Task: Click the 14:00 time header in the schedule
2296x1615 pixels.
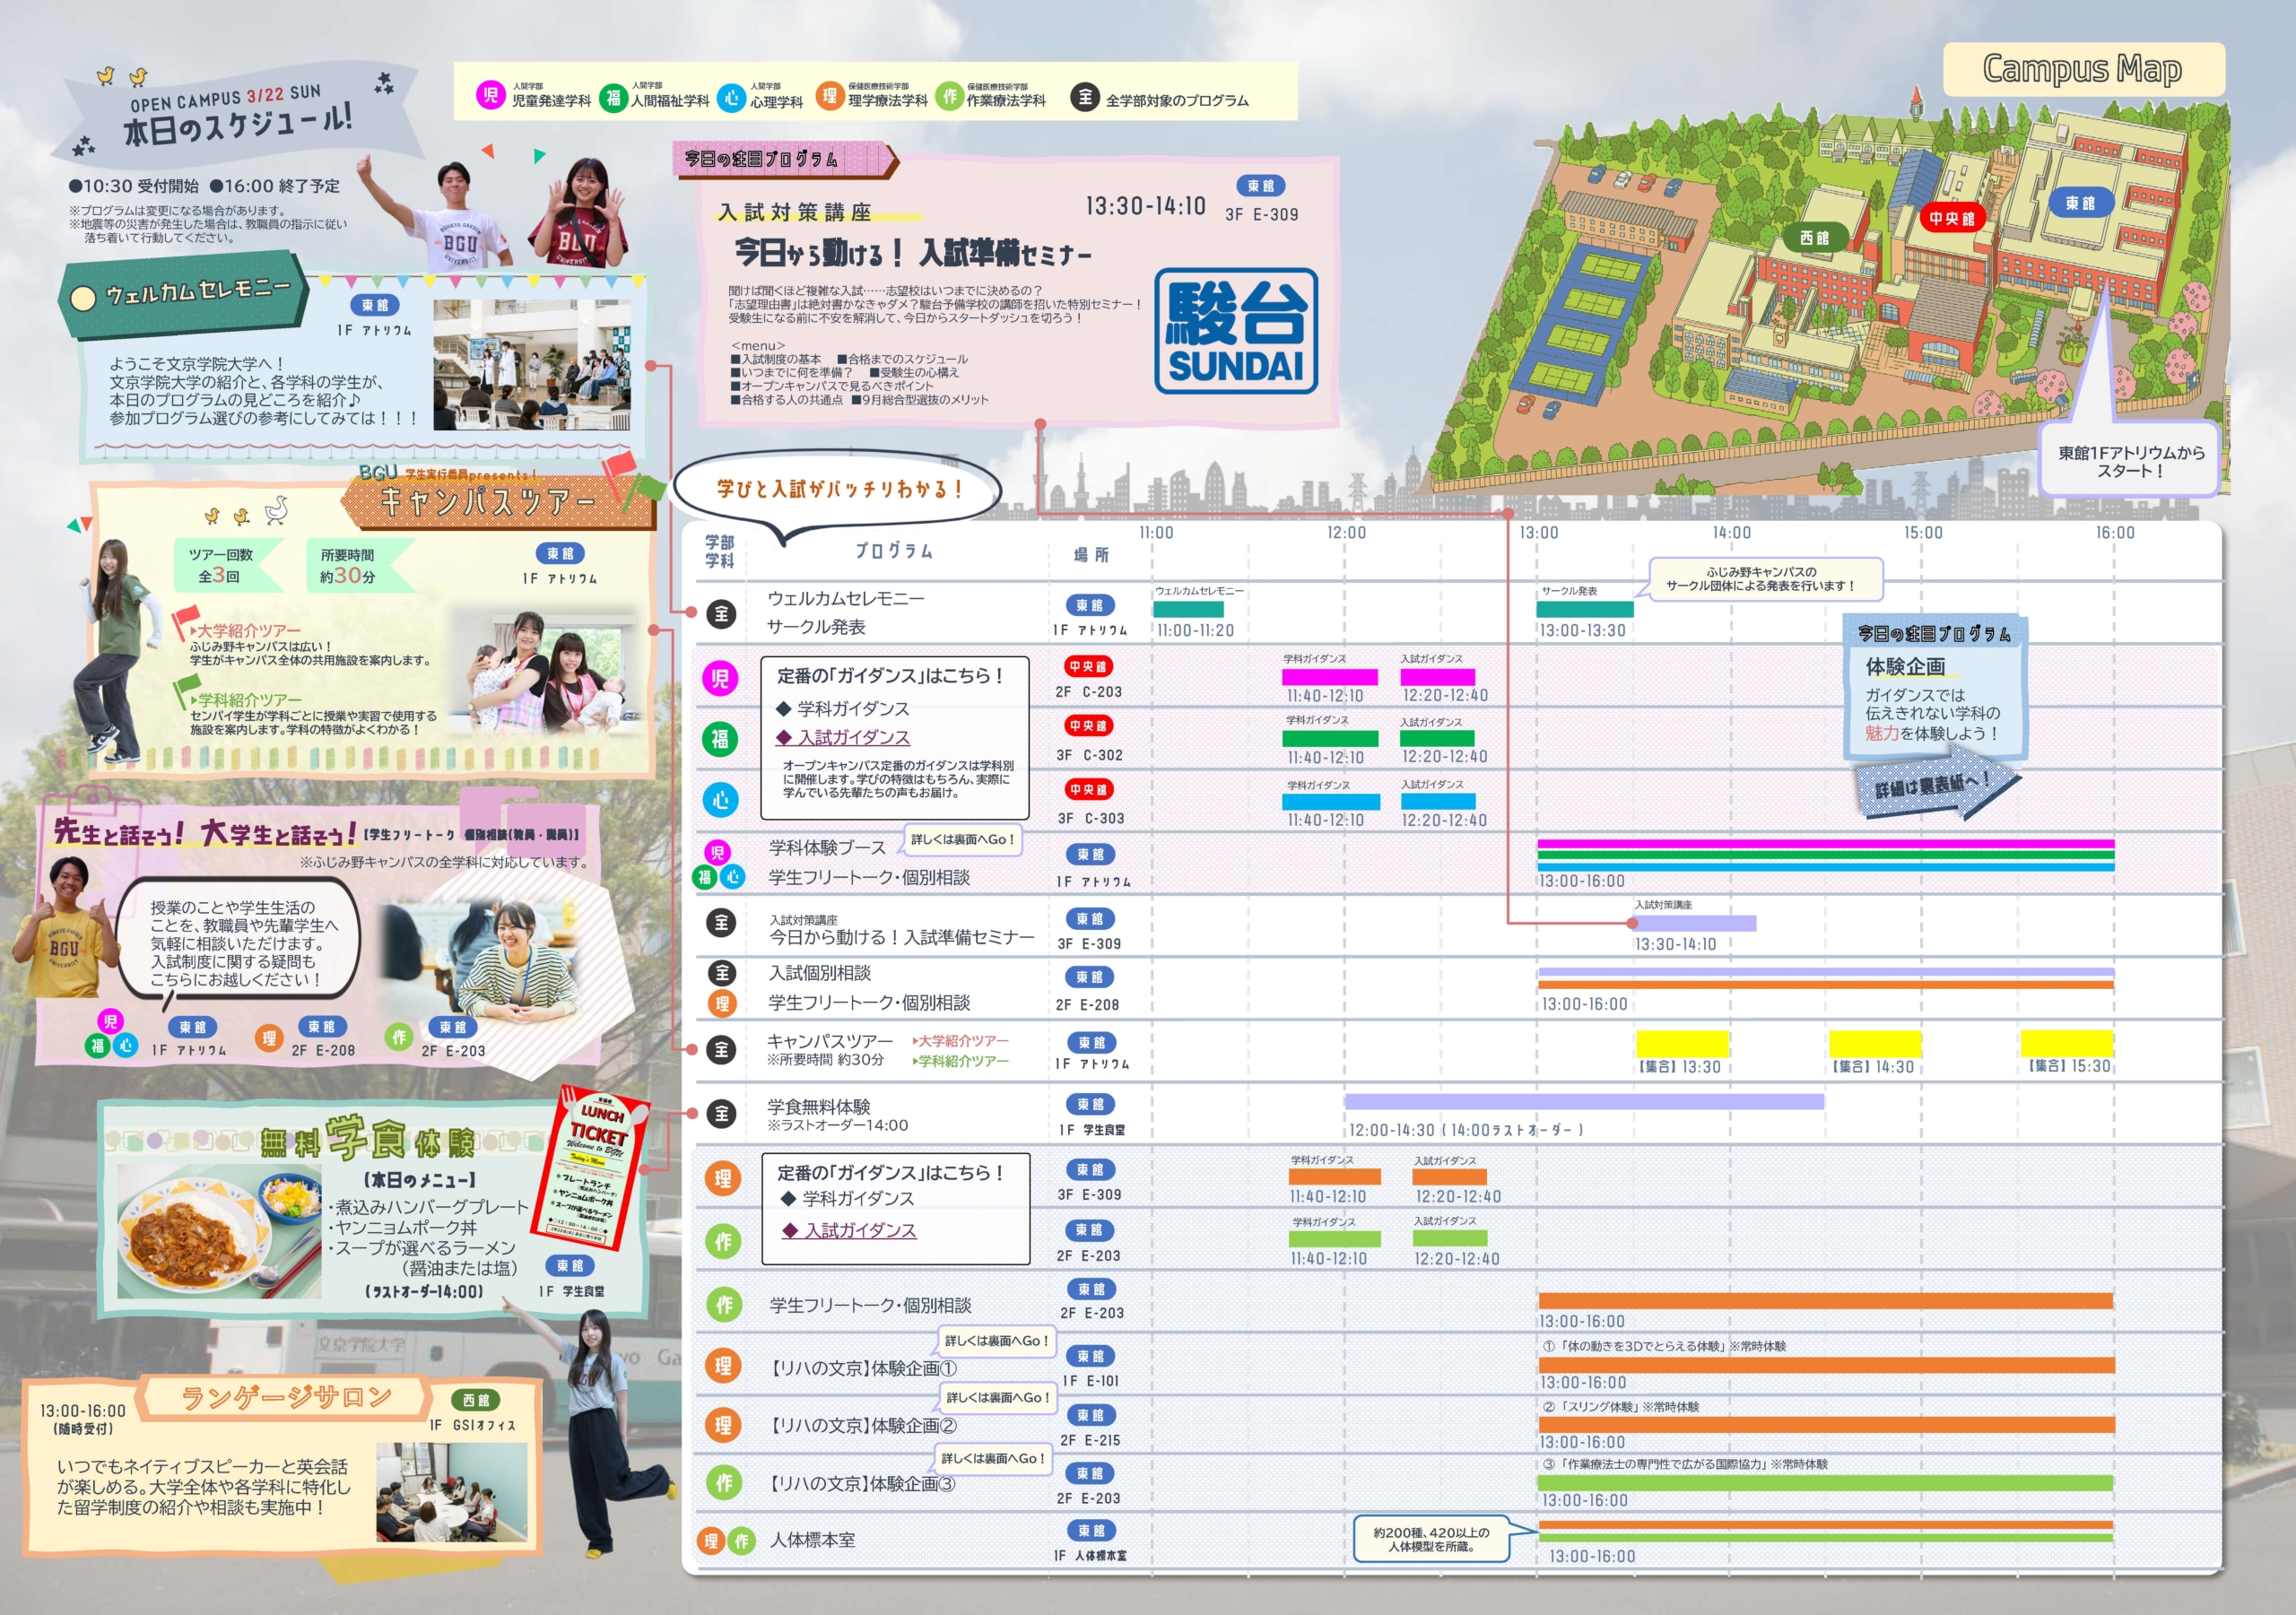Action: coord(1731,533)
